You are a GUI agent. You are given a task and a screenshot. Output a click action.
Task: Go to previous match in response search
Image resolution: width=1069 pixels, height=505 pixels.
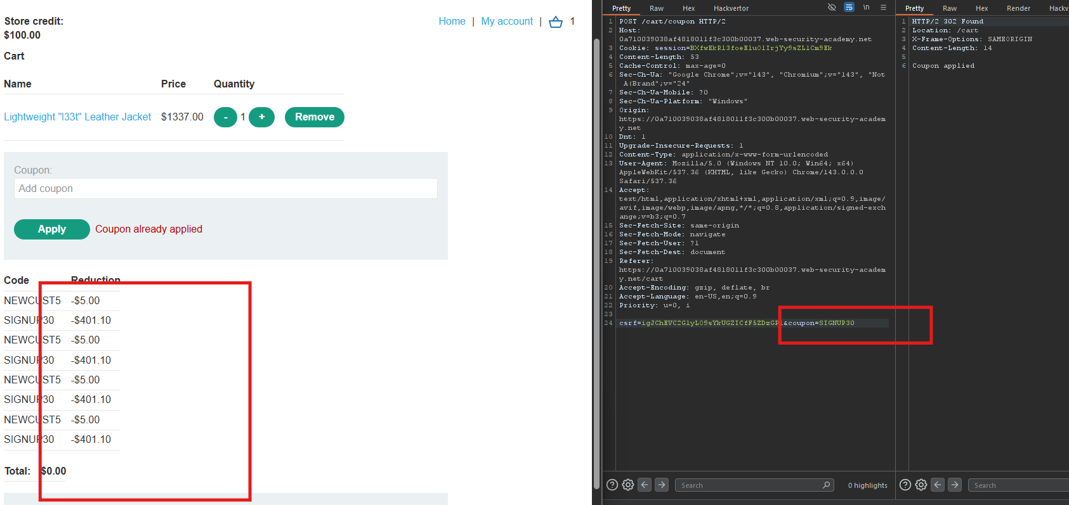pos(938,485)
